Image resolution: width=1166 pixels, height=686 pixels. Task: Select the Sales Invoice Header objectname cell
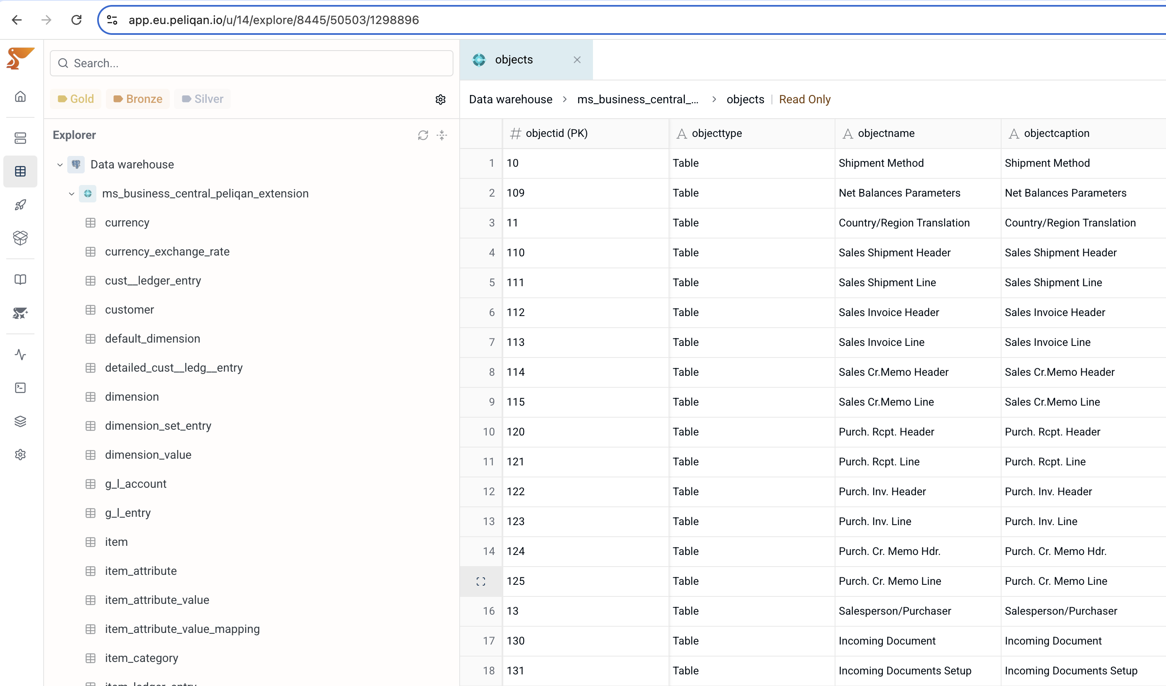918,312
